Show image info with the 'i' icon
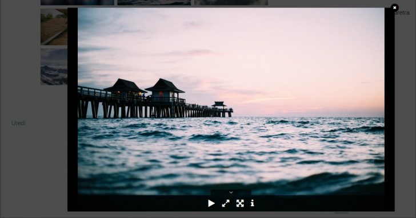 [x=253, y=203]
